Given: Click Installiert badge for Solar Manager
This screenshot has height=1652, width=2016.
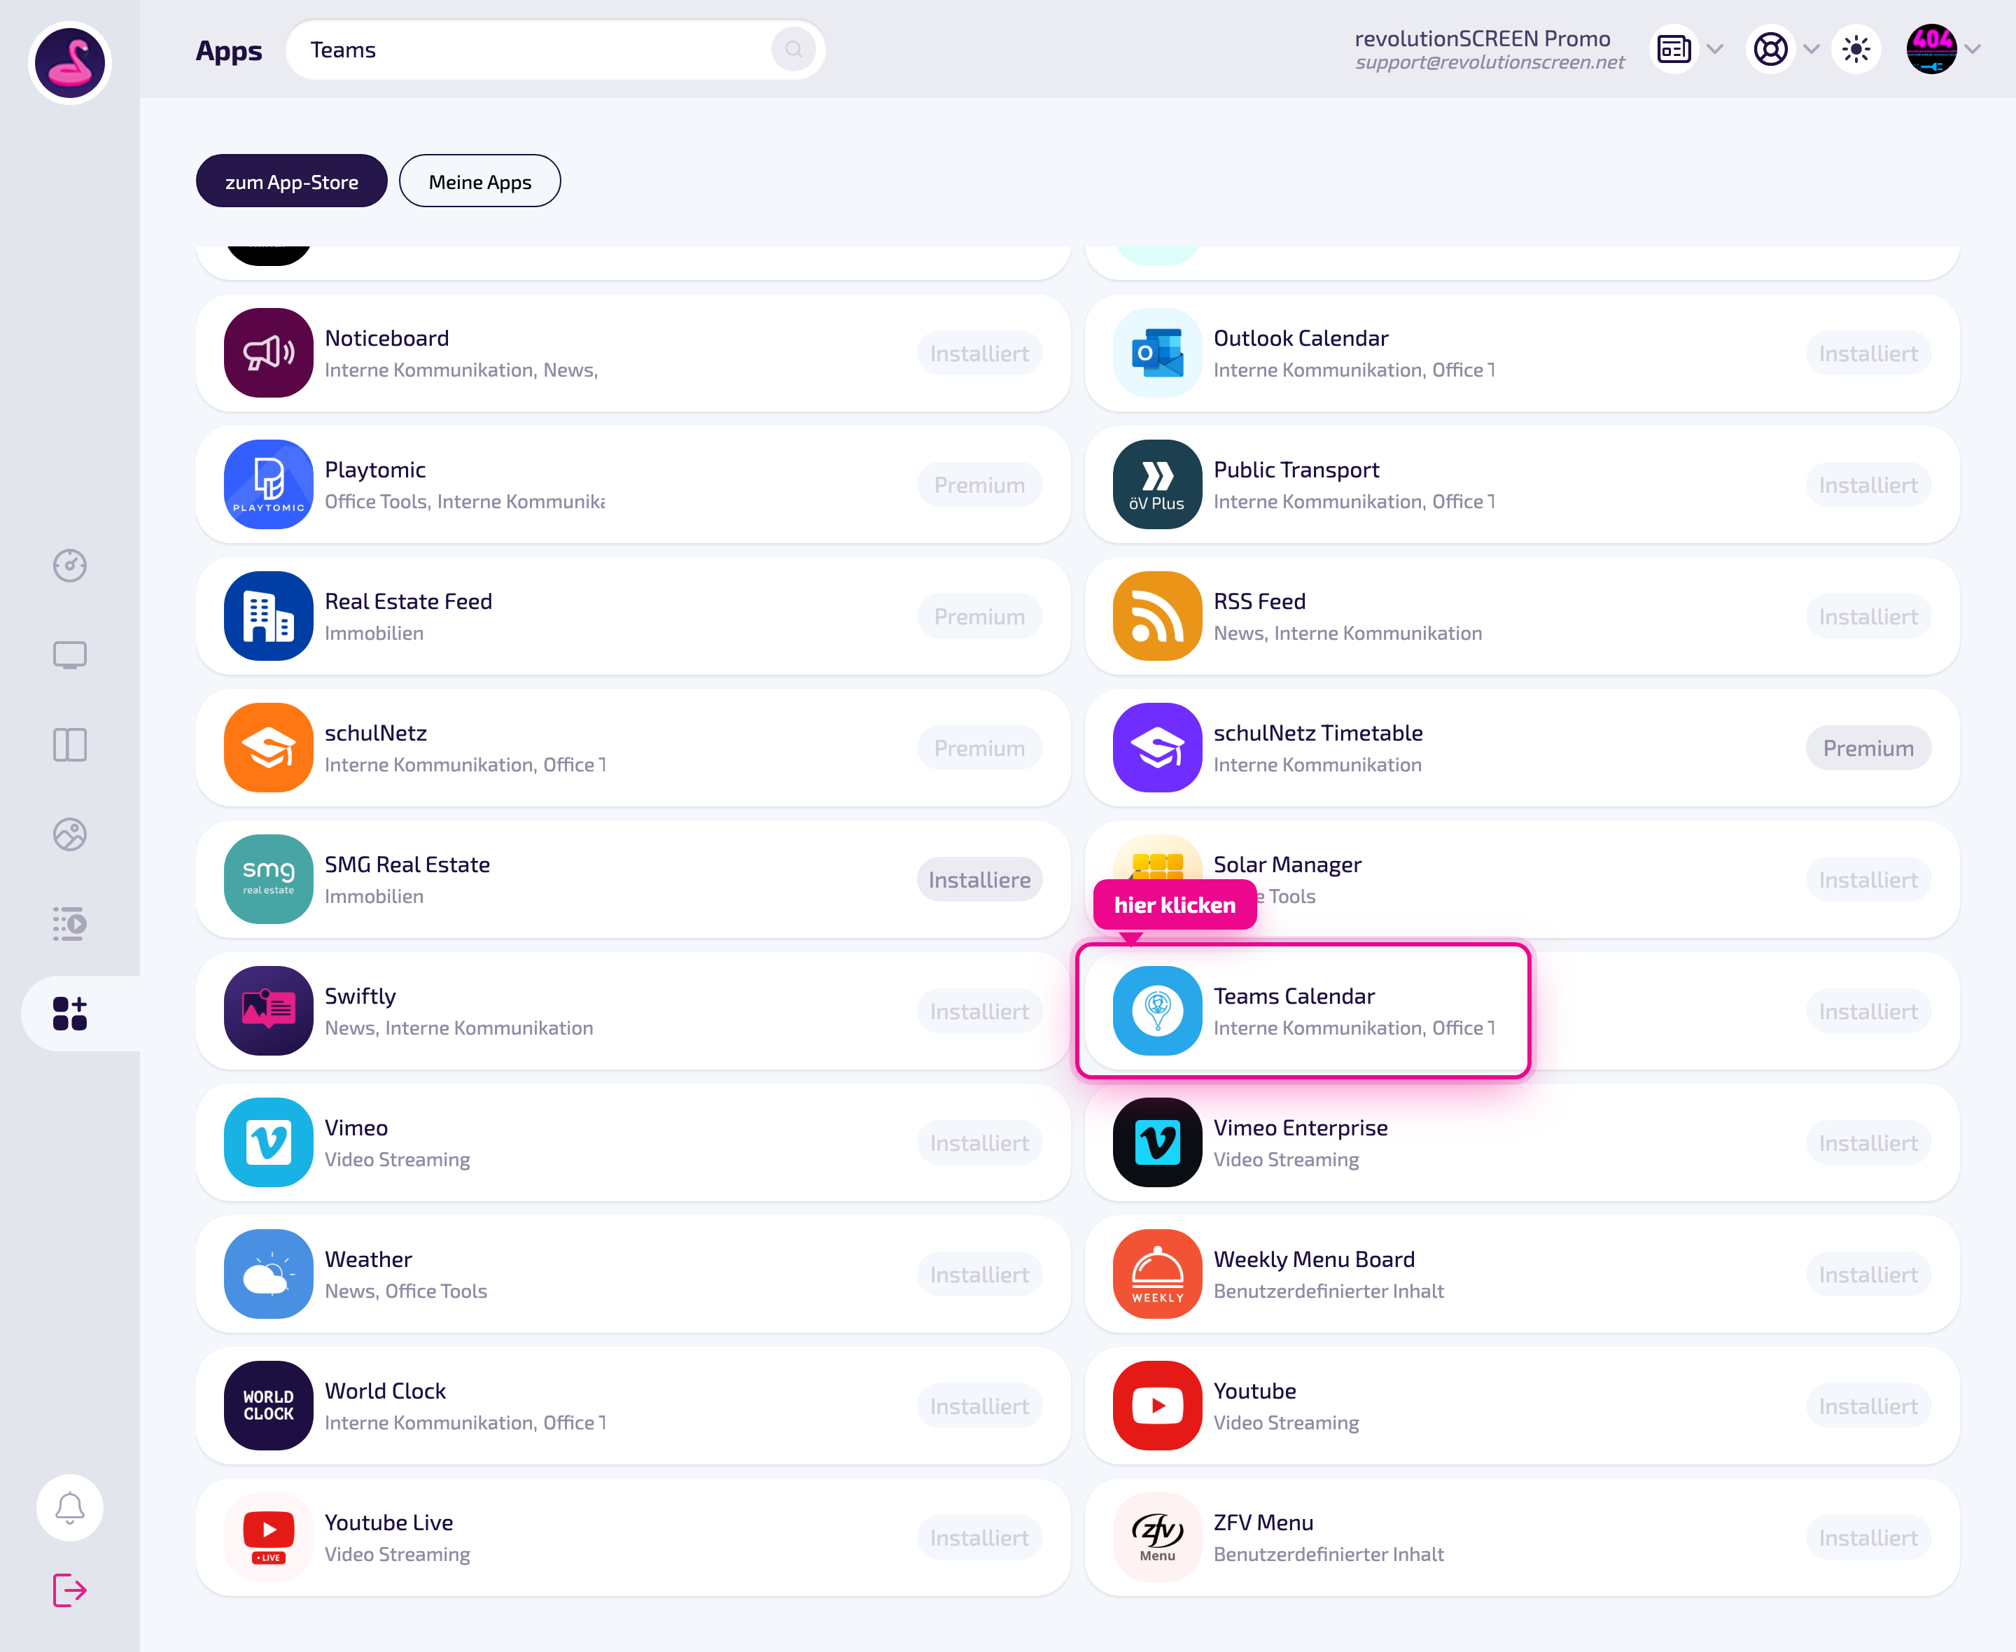Looking at the screenshot, I should [x=1868, y=879].
